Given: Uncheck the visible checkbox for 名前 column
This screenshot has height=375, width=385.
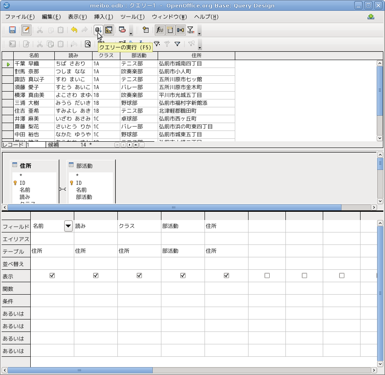Looking at the screenshot, I should click(52, 276).
